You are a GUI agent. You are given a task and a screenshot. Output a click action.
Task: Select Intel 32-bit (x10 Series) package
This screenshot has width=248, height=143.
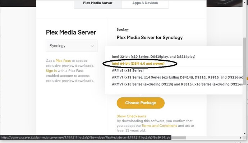point(153,57)
